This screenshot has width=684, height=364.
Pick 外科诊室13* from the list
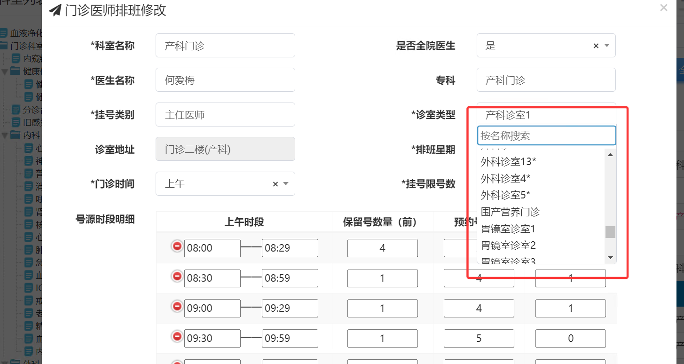pos(509,162)
